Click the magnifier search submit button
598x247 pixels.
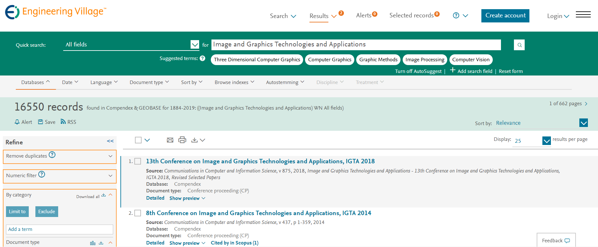pos(519,45)
